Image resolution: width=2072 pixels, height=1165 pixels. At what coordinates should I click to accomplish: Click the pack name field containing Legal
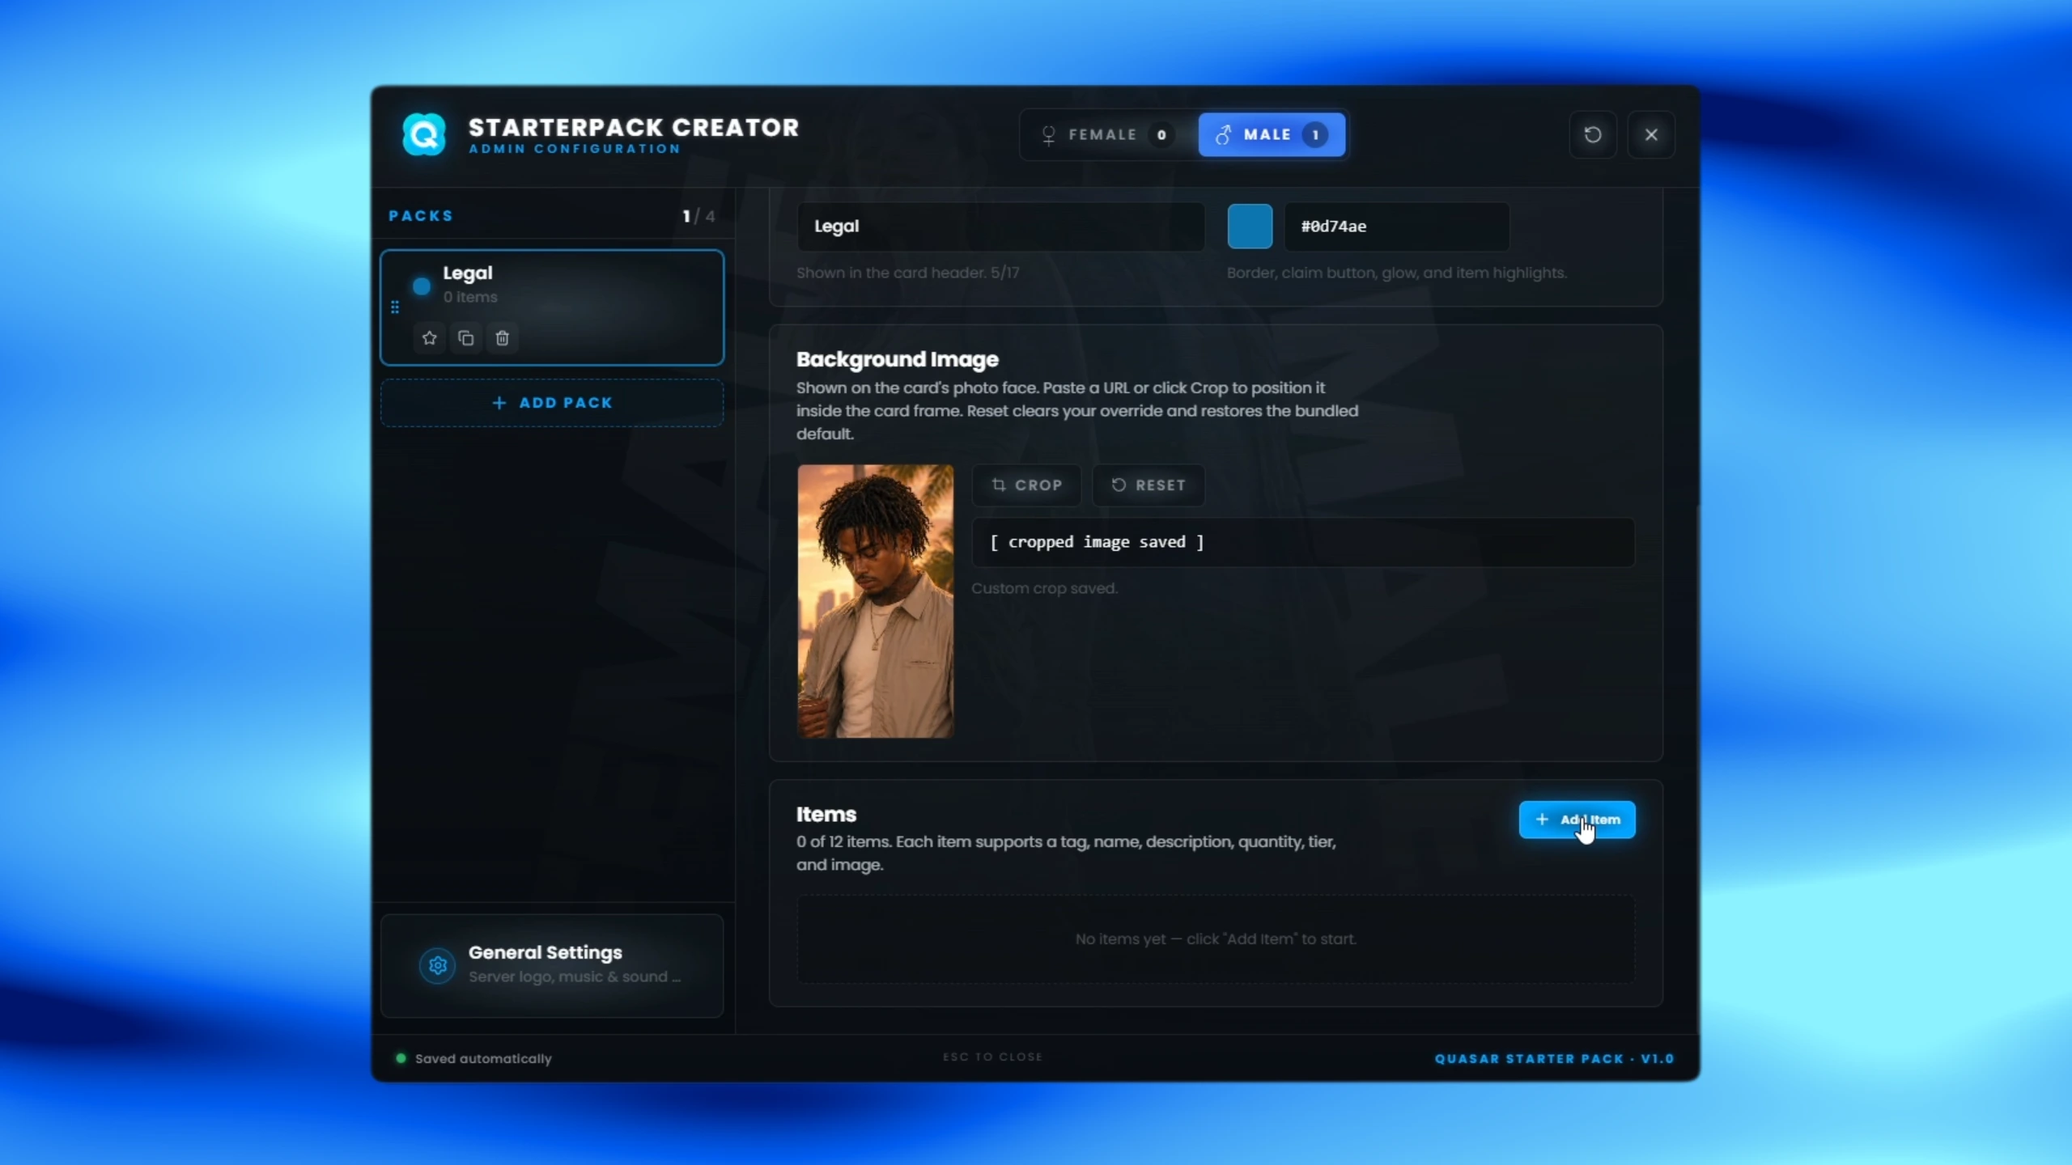1001,227
